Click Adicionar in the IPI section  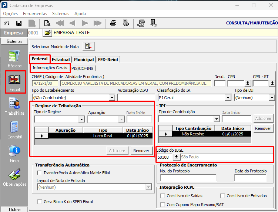(x=263, y=119)
